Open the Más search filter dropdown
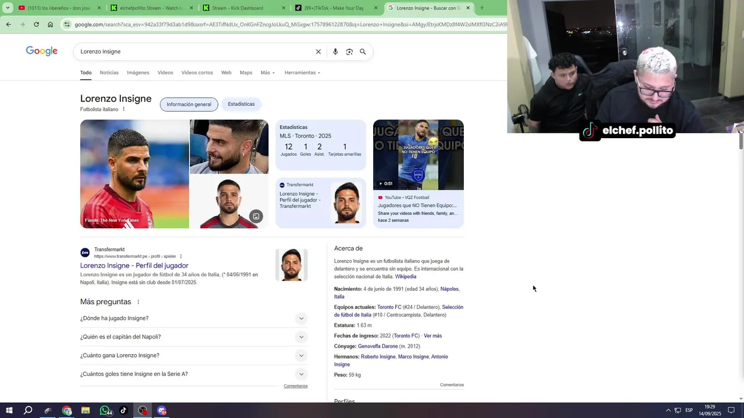Viewport: 744px width, 418px height. [267, 73]
